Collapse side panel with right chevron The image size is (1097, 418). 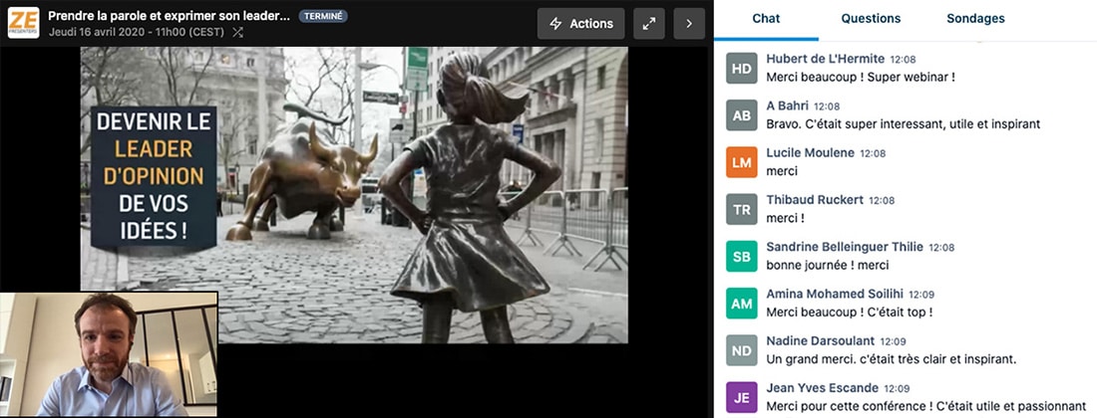[x=689, y=24]
